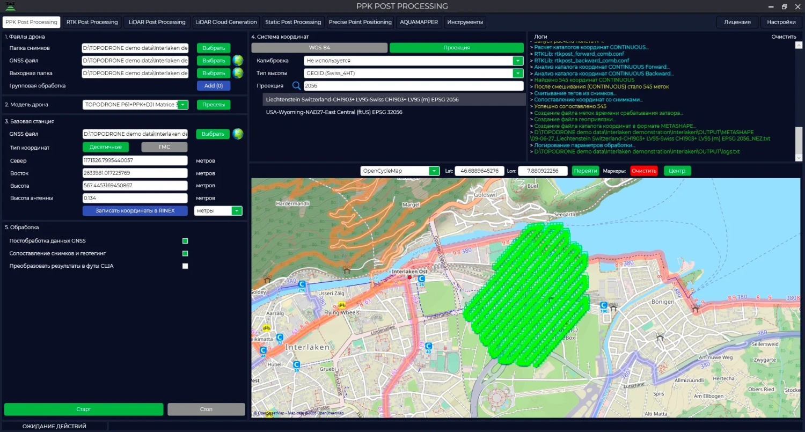Switch coordinate type to ГМС

tap(164, 147)
